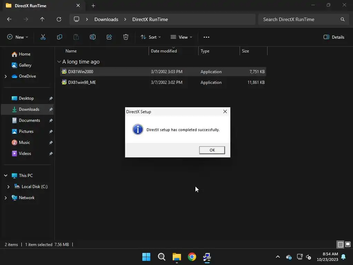Open taskbar Search
Viewport: 353px width, 265px height.
(x=161, y=257)
